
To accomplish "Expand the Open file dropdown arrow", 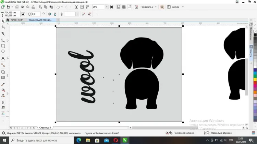I will [x=12, y=7].
